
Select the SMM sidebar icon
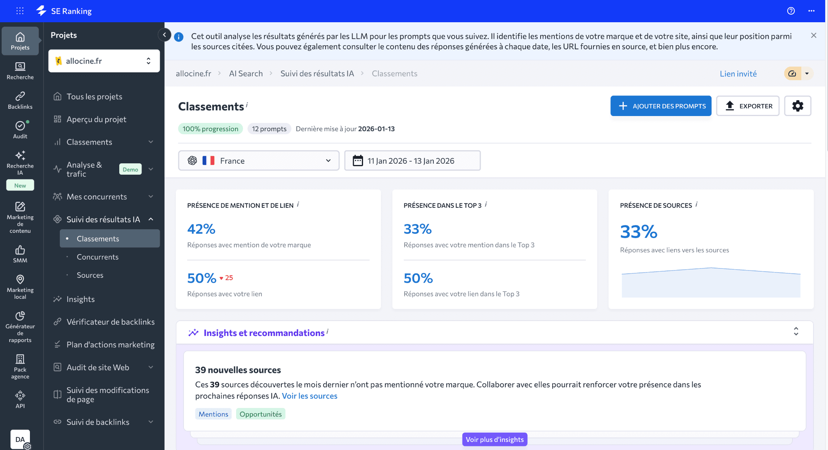pyautogui.click(x=20, y=253)
